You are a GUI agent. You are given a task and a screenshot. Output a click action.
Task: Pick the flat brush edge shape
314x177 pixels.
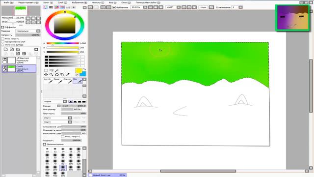coord(84,102)
